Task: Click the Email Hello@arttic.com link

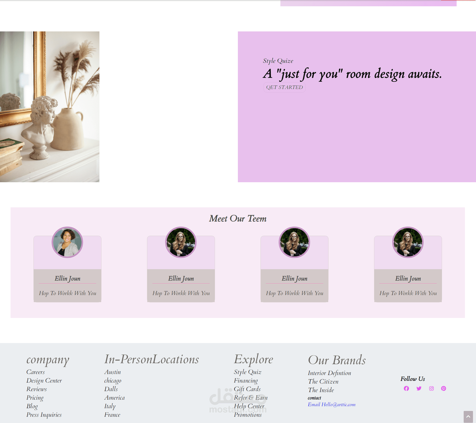Action: tap(332, 405)
